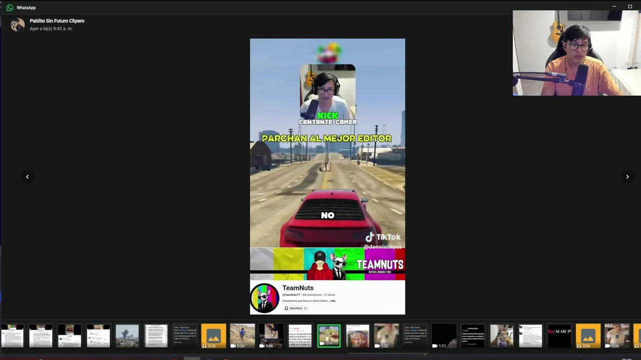Click sender name Pablito Sin Futuro Clipero

pos(57,21)
